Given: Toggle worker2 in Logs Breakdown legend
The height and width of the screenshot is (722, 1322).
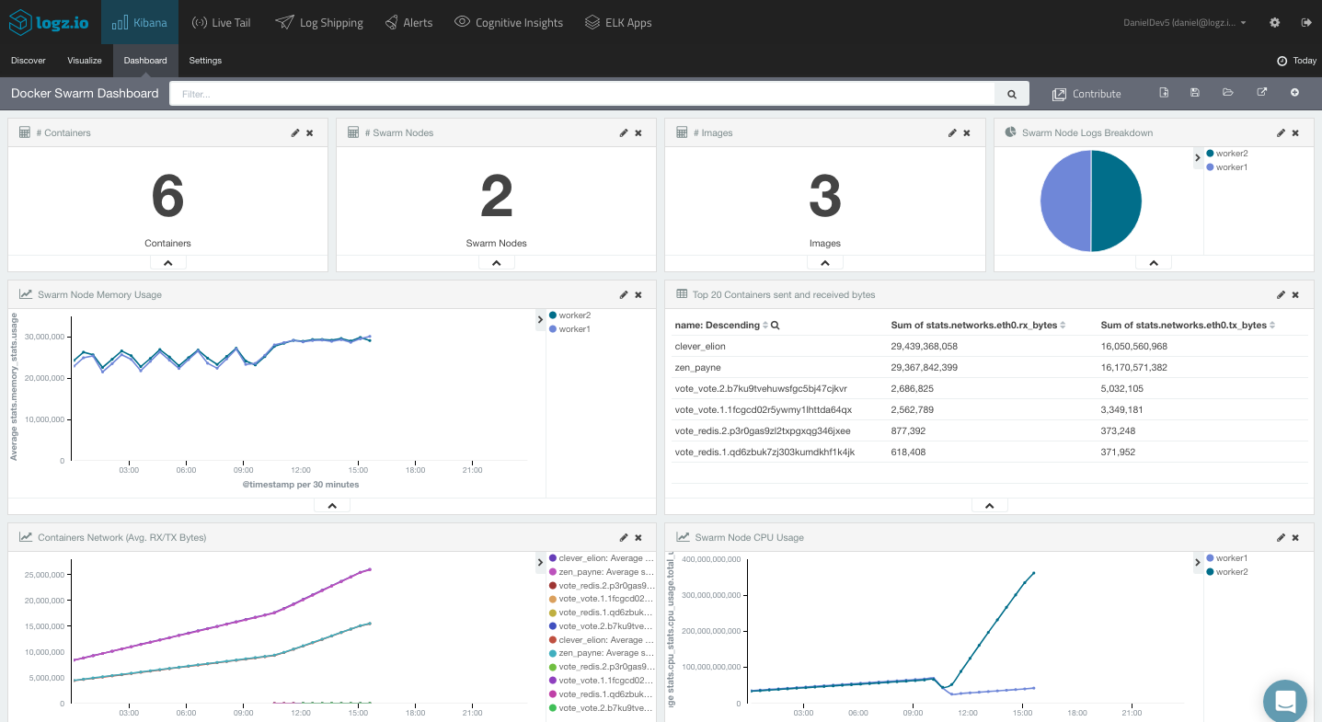Looking at the screenshot, I should click(1227, 154).
